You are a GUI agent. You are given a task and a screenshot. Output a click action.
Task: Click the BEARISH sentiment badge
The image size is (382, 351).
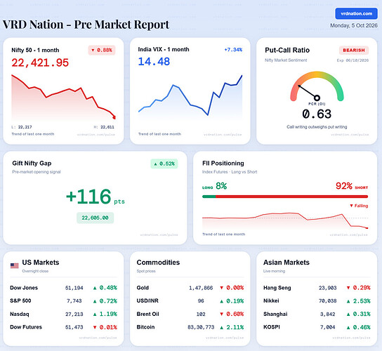(354, 50)
